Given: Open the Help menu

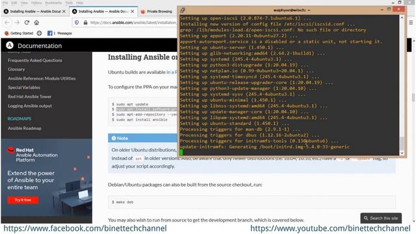Looking at the screenshot, I should point(79,3).
